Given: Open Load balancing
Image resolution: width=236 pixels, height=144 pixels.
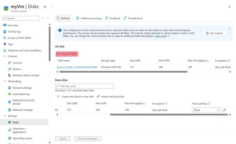Looking at the screenshot, I should coord(21,94).
